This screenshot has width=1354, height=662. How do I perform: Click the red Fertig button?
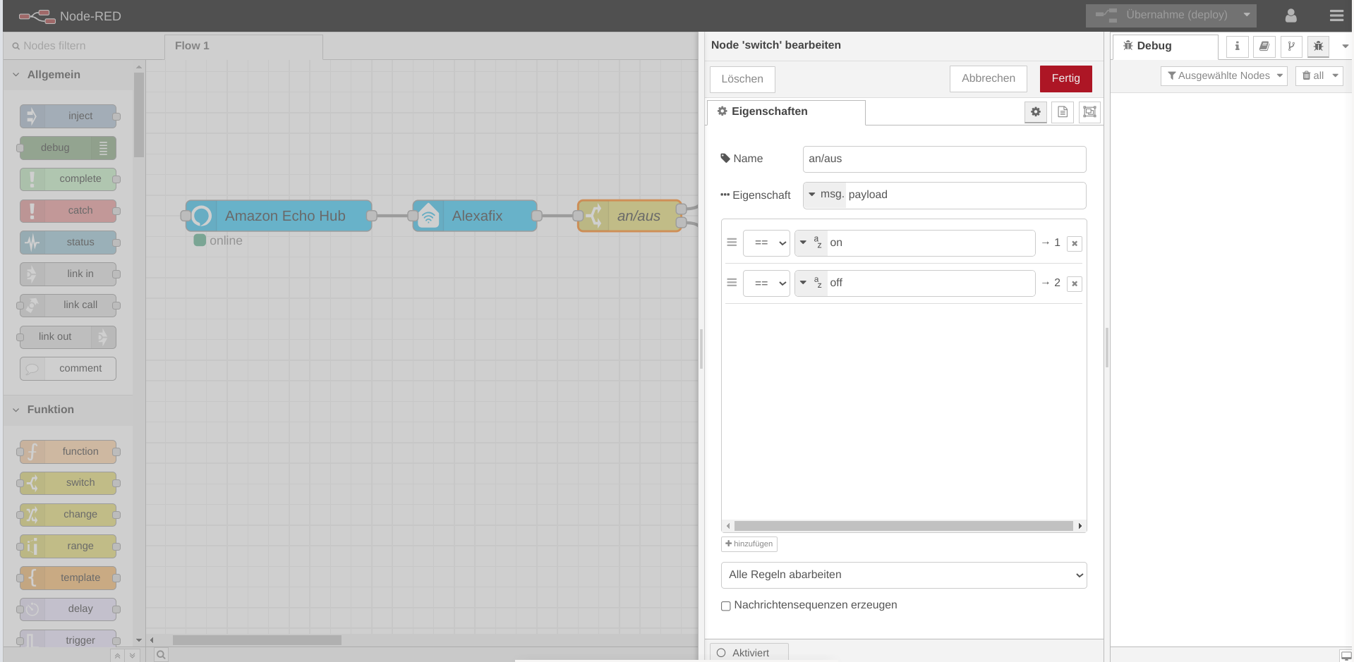click(x=1065, y=79)
